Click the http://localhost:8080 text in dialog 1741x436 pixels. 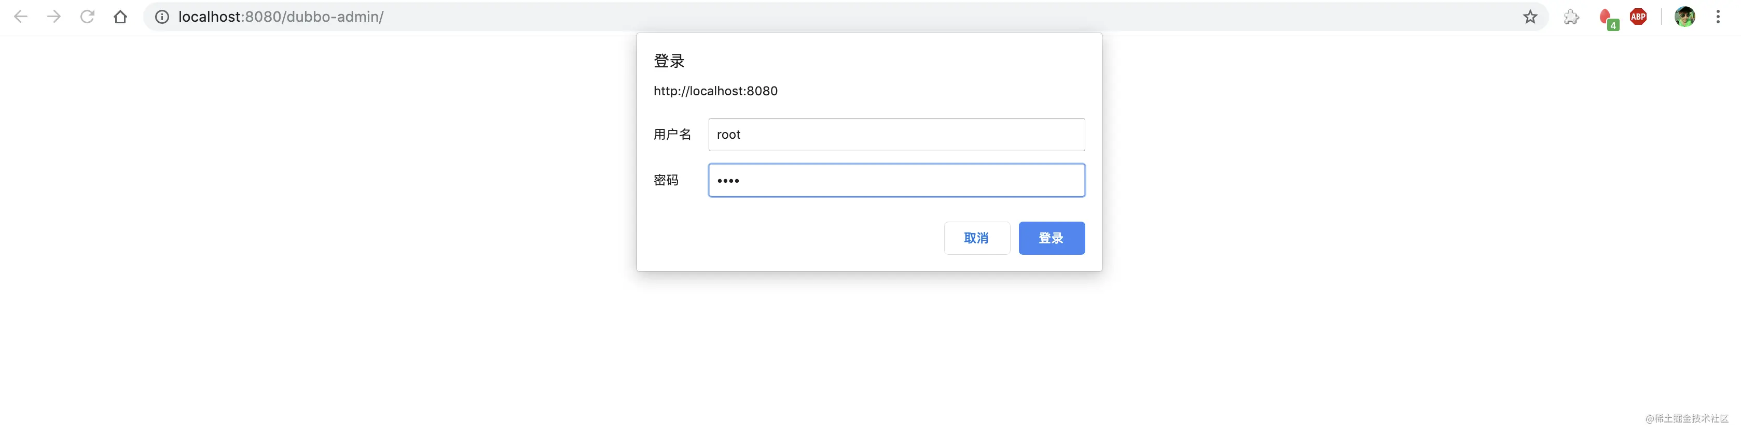point(715,91)
